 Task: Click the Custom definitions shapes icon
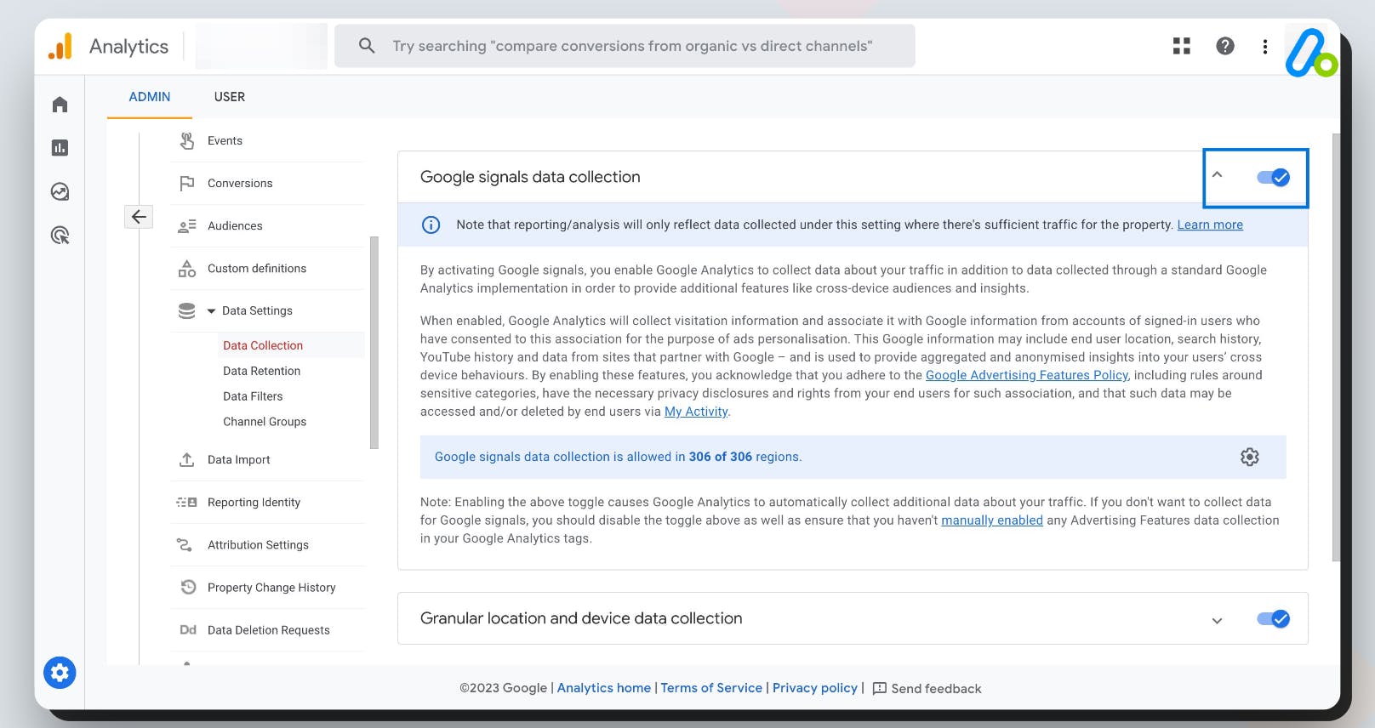pyautogui.click(x=187, y=269)
